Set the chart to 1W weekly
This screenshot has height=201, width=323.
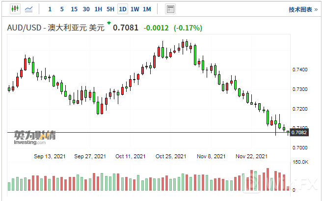(x=135, y=9)
